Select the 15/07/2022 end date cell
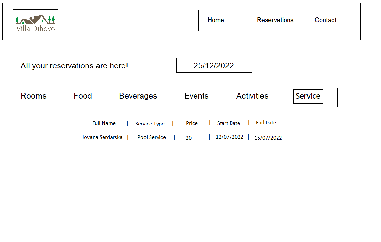381x242 pixels. (268, 138)
